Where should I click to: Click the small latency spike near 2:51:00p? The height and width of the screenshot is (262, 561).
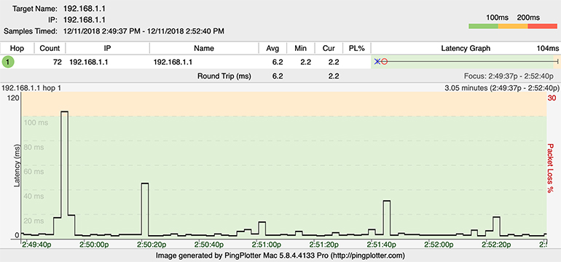coord(262,228)
